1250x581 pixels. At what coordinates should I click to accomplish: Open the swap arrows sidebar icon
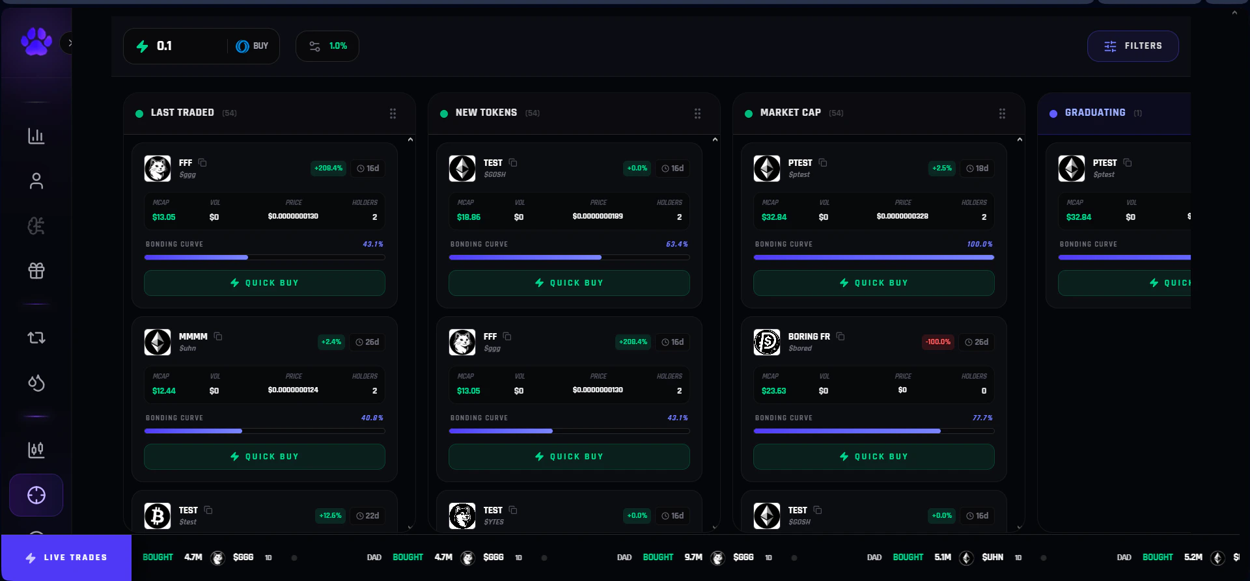[x=36, y=338]
